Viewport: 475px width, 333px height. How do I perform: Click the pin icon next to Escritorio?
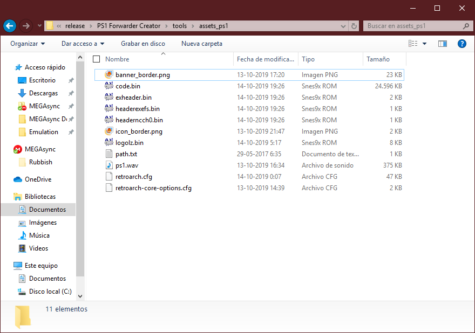[71, 80]
